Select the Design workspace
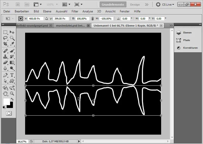Image resolution: width=203 pixels, height=144 pixels. click(135, 5)
